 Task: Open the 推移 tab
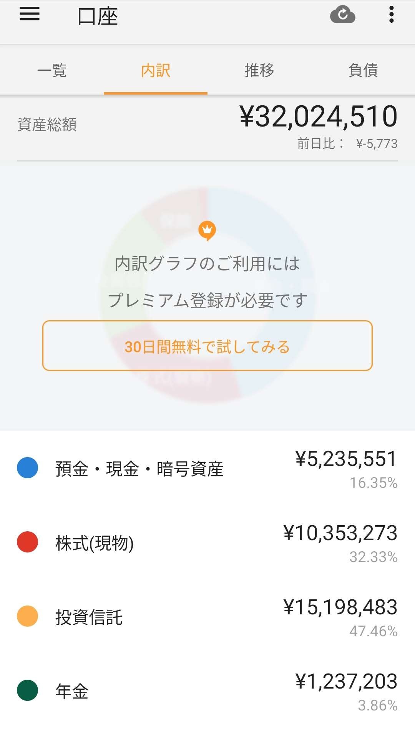(259, 70)
